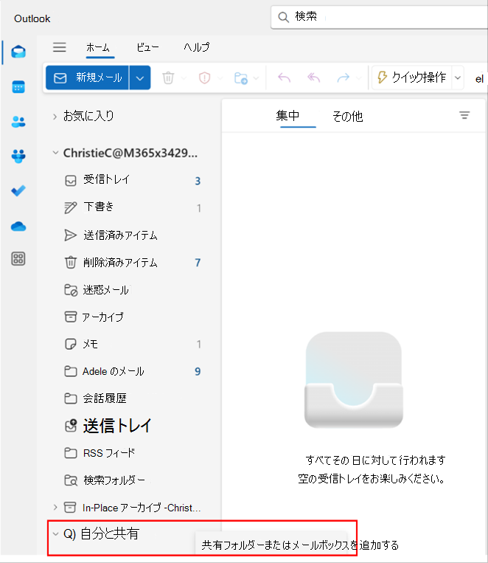
Task: Click the Report shield icon
Action: [x=204, y=77]
